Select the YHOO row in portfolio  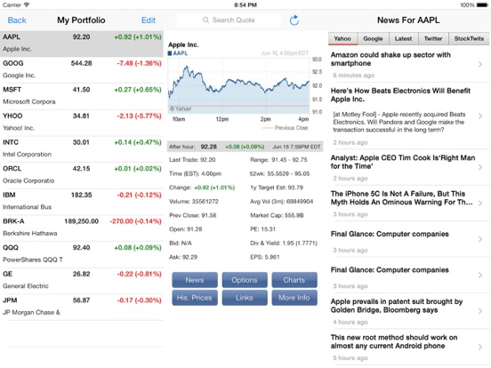point(82,122)
